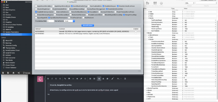Toggle strikethrough in the forum editor
Viewport: 218px width, 102px height.
(x=60, y=79)
